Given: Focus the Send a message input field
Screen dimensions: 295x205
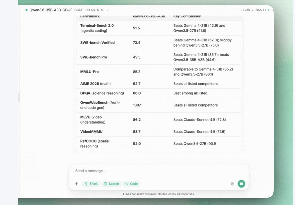Looking at the screenshot, I should pos(155,171).
